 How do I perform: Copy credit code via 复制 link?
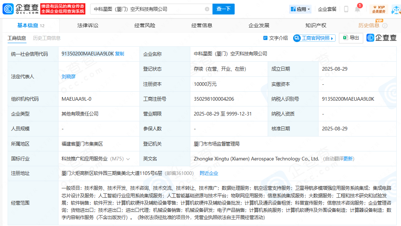120,54
